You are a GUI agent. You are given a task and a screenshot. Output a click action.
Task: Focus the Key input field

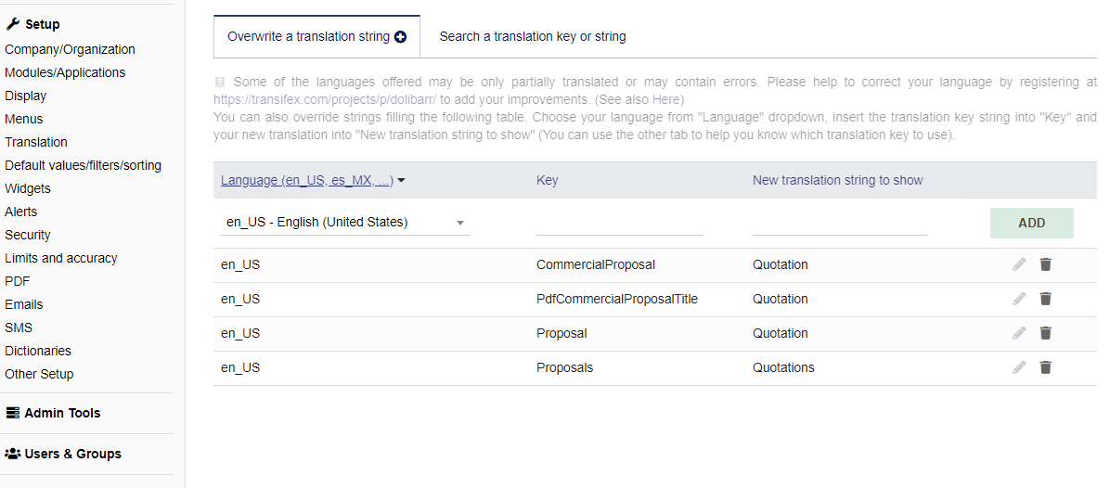619,223
